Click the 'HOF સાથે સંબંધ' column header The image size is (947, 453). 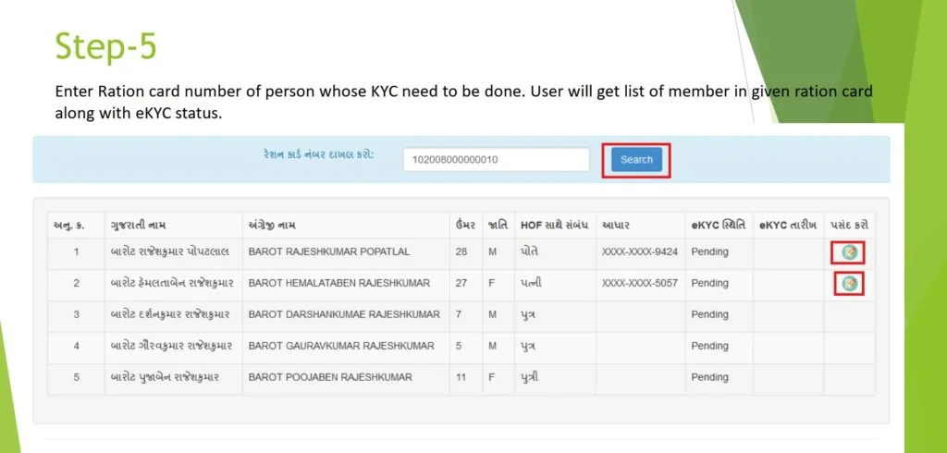click(x=555, y=226)
